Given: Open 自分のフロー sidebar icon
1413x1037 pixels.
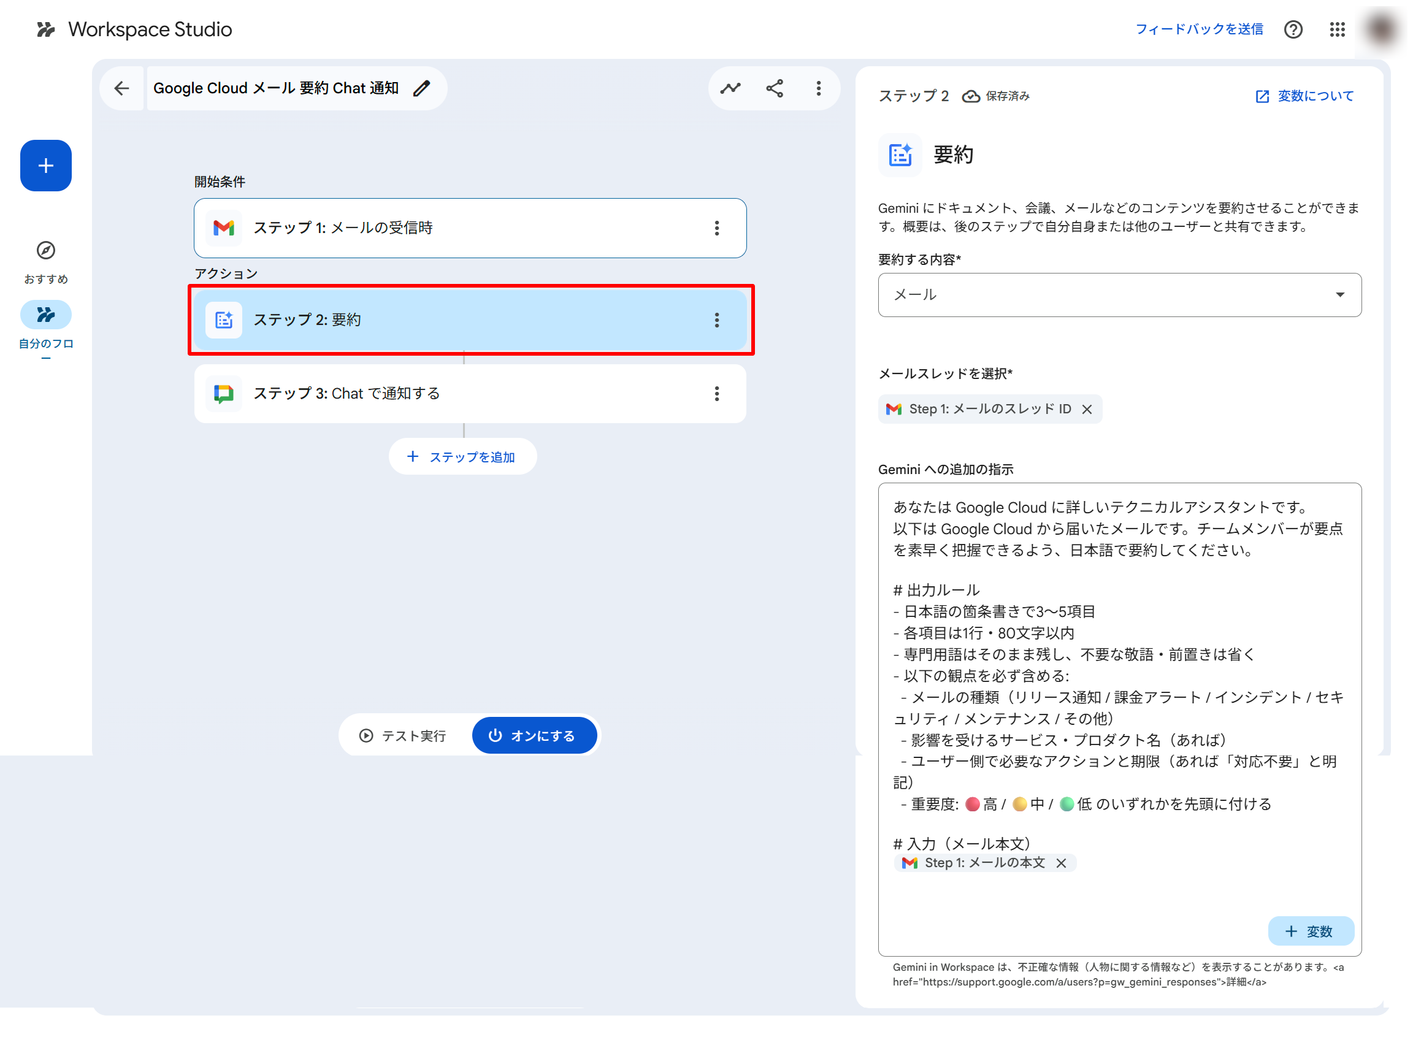Looking at the screenshot, I should (46, 315).
